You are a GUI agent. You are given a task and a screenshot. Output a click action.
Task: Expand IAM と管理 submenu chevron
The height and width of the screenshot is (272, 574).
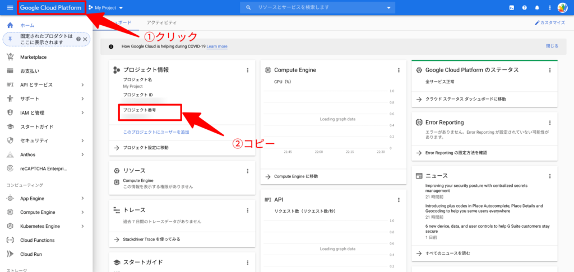(x=83, y=112)
